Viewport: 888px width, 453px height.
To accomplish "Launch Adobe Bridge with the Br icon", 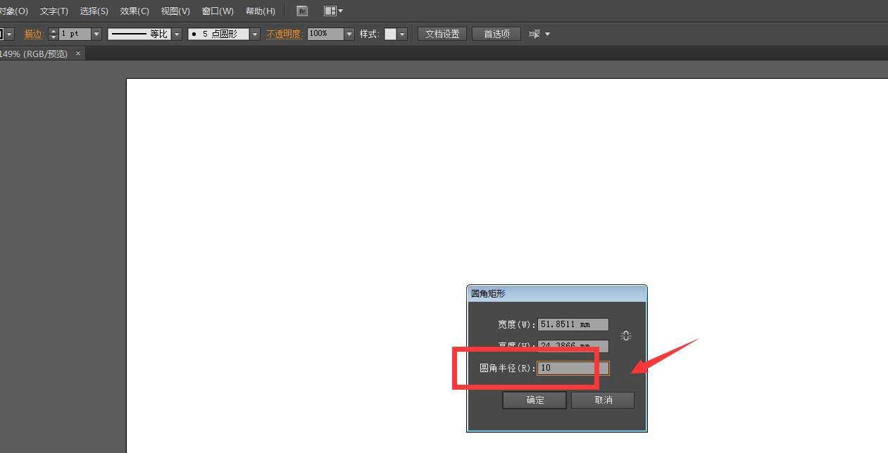I will (301, 11).
